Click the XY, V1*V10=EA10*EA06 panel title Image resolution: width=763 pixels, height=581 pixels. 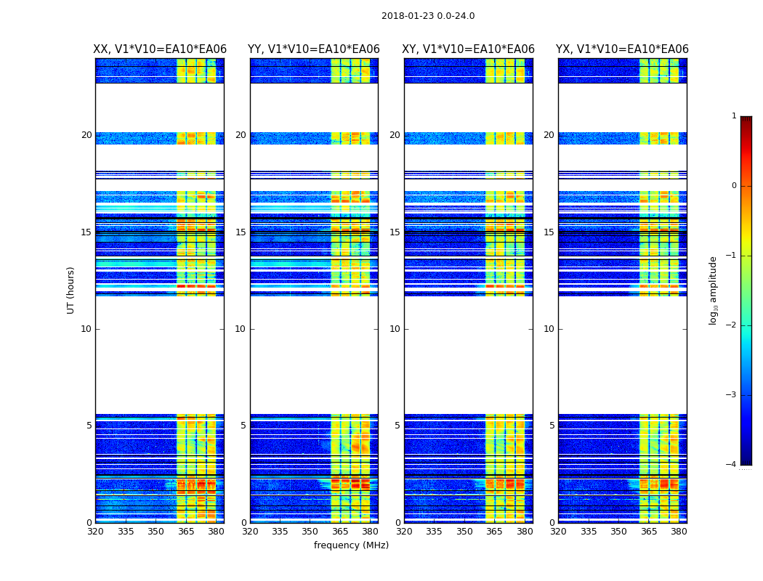(468, 49)
